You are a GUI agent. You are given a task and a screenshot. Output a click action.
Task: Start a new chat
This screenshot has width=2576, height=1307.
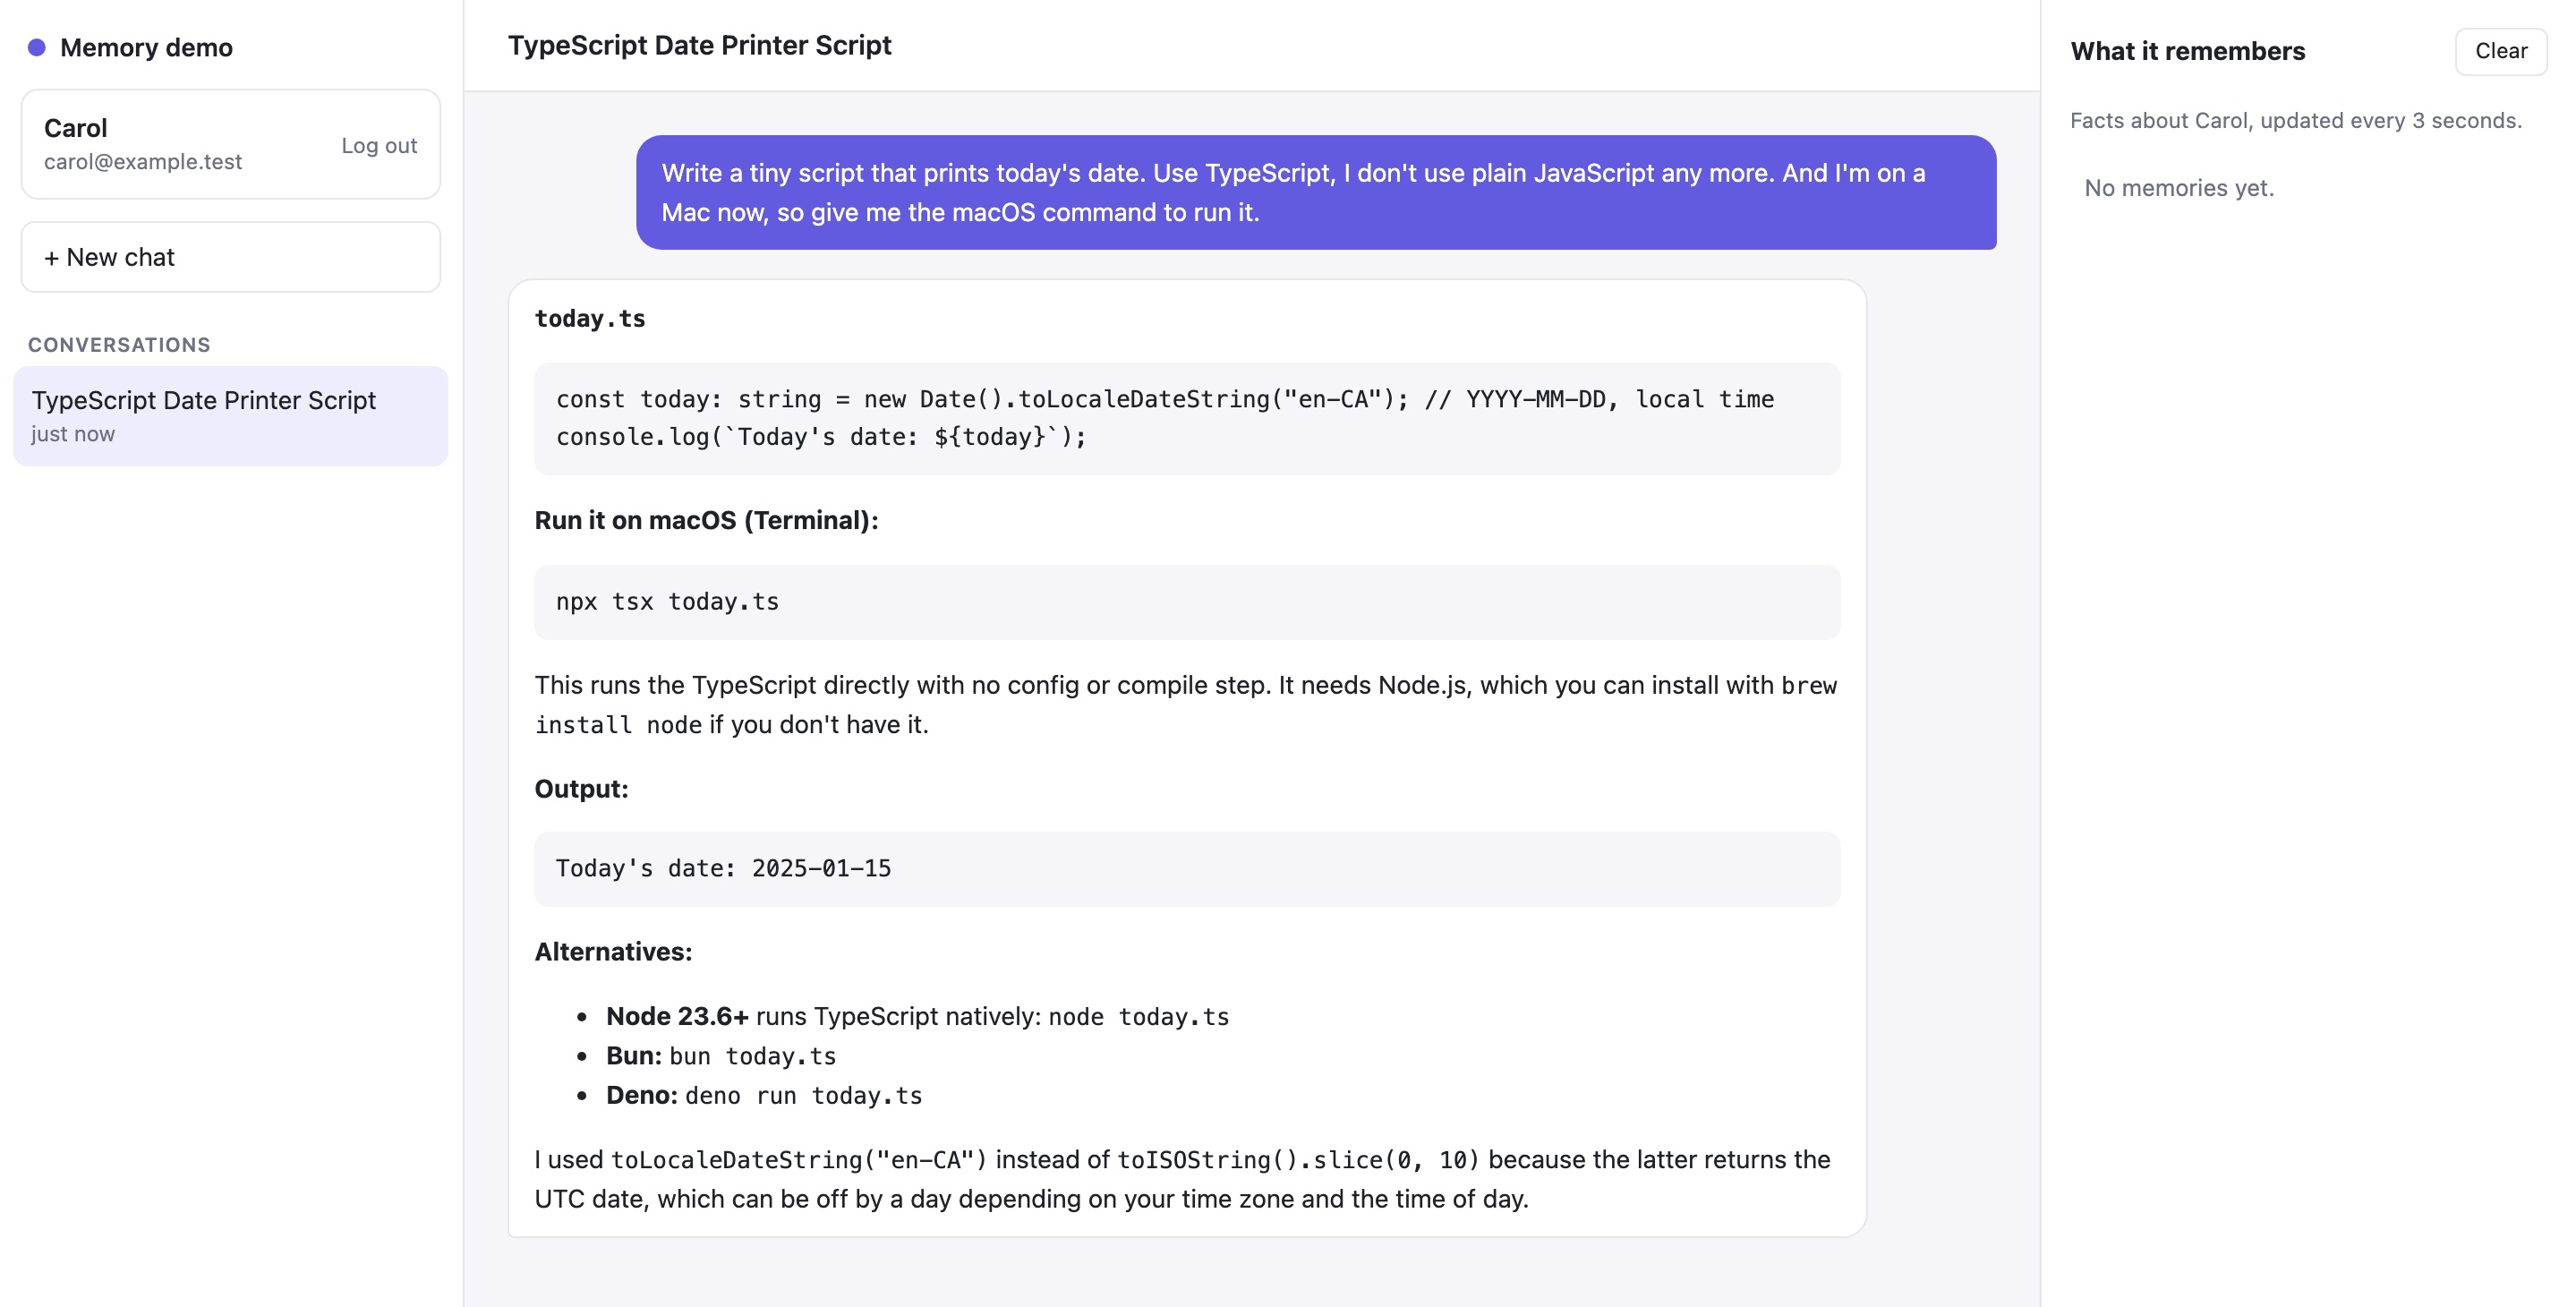(231, 257)
